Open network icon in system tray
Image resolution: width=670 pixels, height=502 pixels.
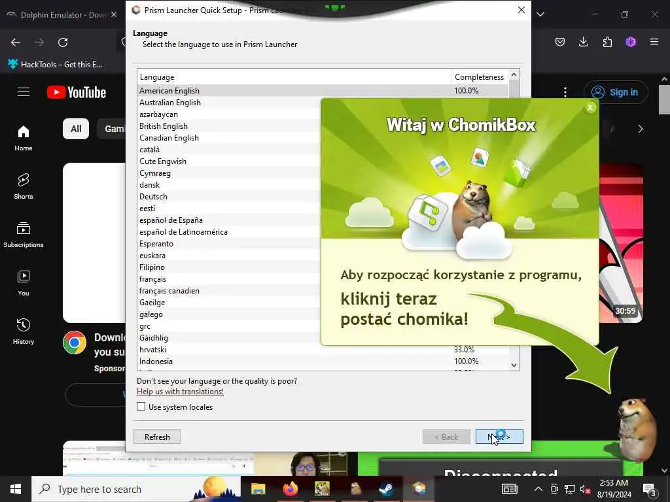(x=570, y=489)
